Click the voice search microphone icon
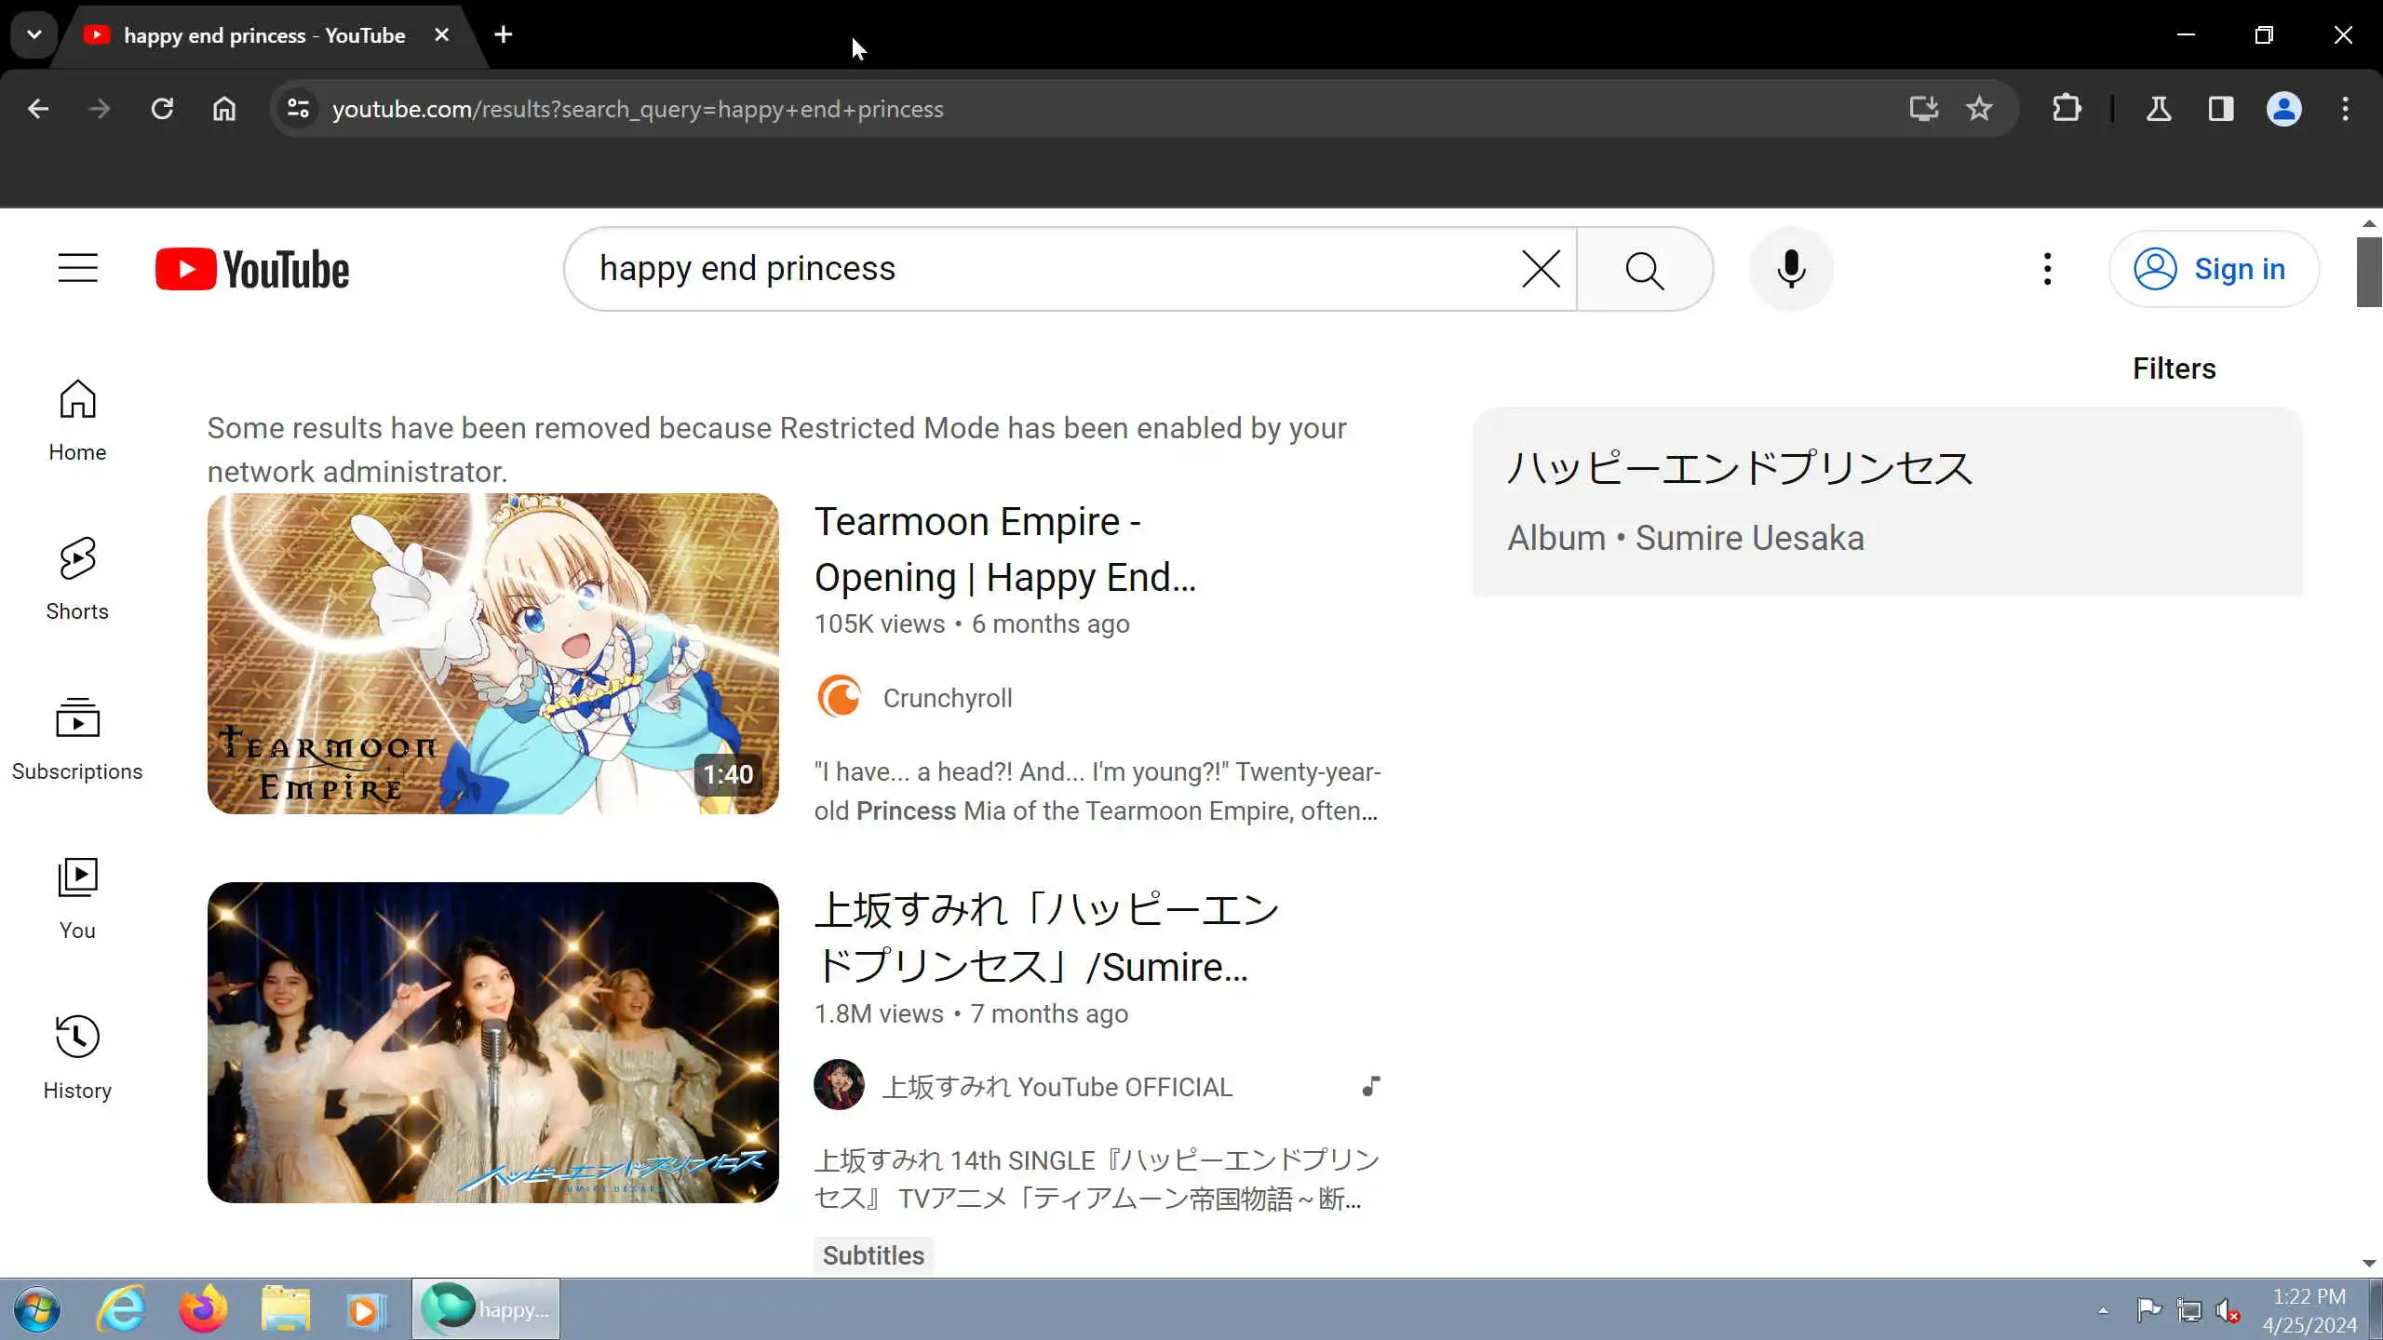The height and width of the screenshot is (1340, 2383). [1791, 269]
